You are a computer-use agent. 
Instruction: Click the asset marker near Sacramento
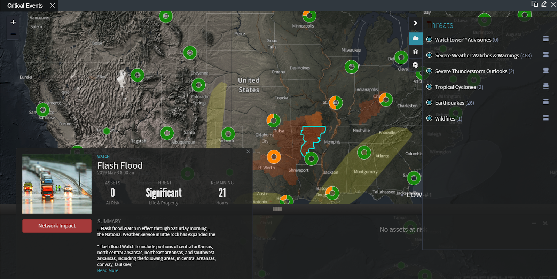[x=43, y=110]
